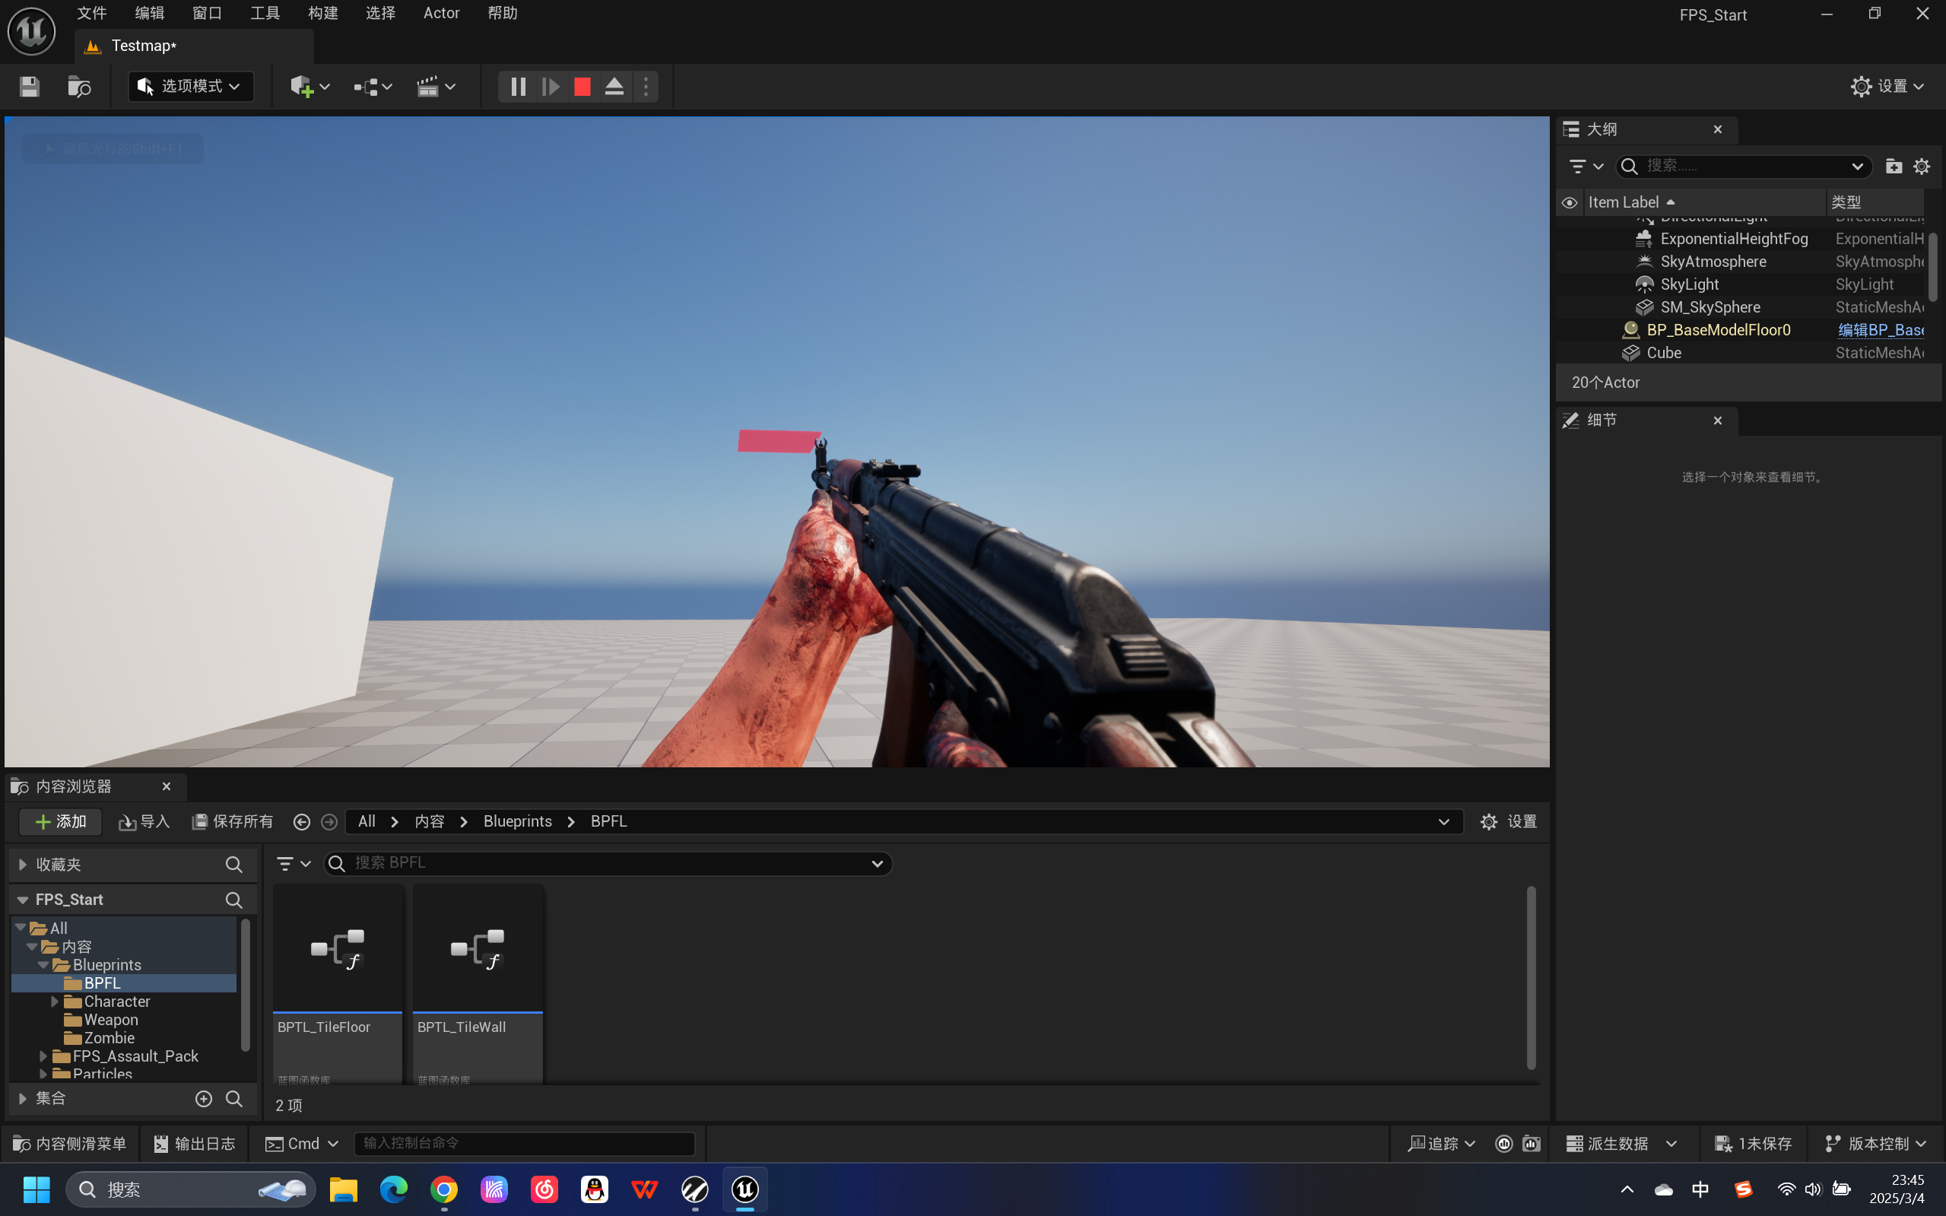Toggle the outliner visibility eye column
The image size is (1946, 1216).
1569,202
